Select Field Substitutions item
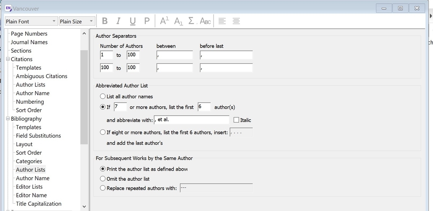Screen dimensions: 433x211 pos(38,136)
